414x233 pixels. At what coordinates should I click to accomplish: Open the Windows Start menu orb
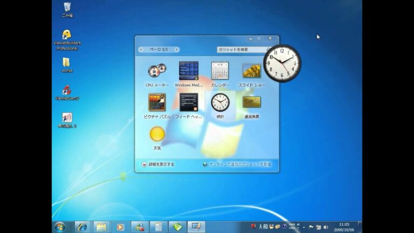60,227
